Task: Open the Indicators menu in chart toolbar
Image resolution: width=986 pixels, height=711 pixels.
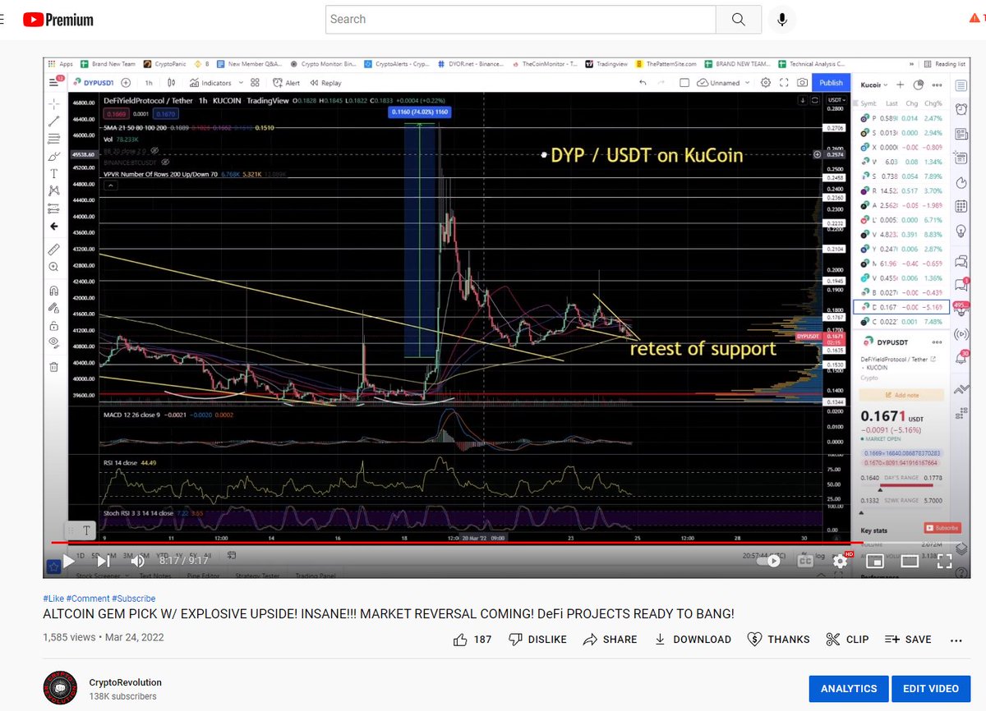Action: [x=210, y=83]
